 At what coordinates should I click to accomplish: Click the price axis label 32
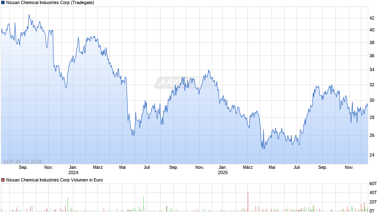click(372, 85)
